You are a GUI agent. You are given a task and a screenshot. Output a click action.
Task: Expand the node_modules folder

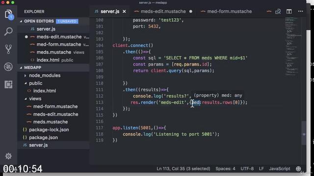click(25, 76)
